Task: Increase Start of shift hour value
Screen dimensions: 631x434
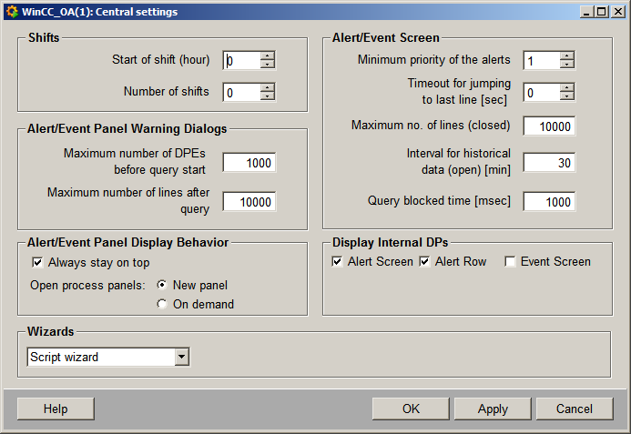Action: coord(267,56)
